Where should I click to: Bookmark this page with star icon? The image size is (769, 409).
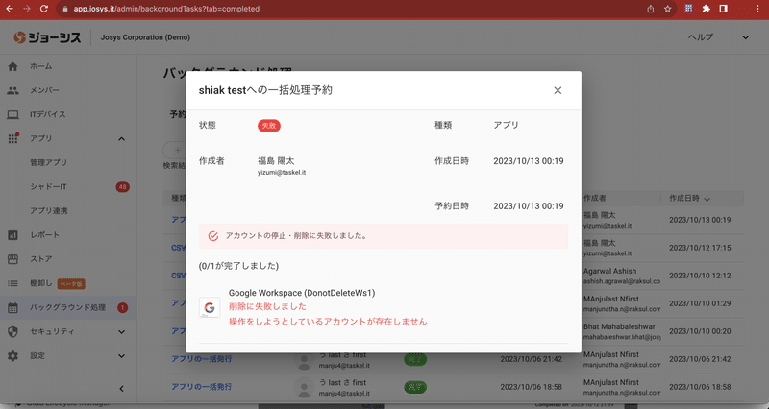pos(667,9)
